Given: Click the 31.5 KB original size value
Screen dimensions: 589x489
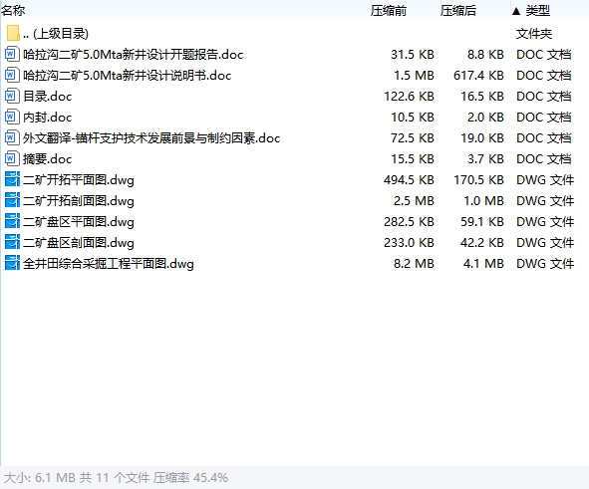Looking at the screenshot, I should coord(413,55).
